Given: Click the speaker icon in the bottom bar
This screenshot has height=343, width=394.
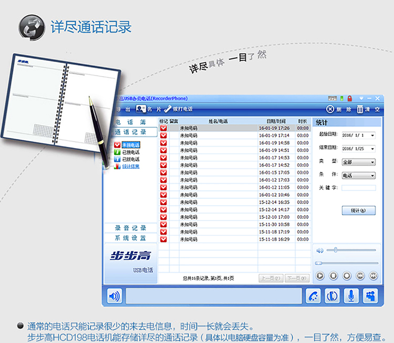Looking at the screenshot, I should [x=114, y=296].
